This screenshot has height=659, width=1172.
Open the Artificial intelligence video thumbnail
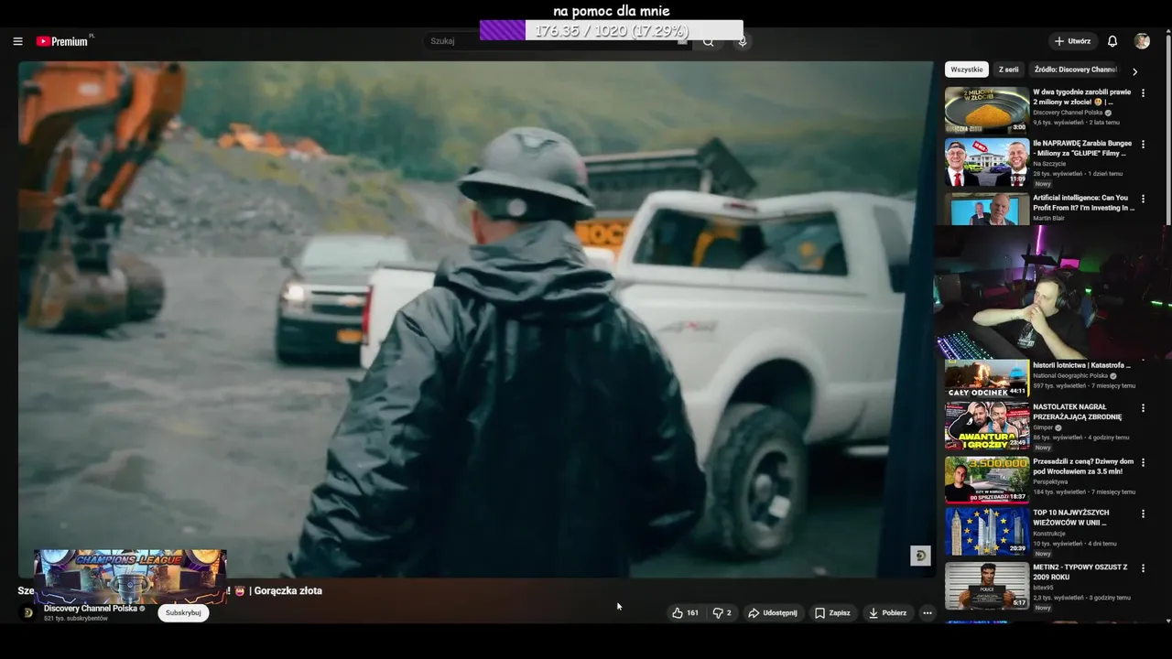tap(987, 208)
